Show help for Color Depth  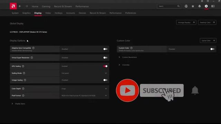(23, 89)
